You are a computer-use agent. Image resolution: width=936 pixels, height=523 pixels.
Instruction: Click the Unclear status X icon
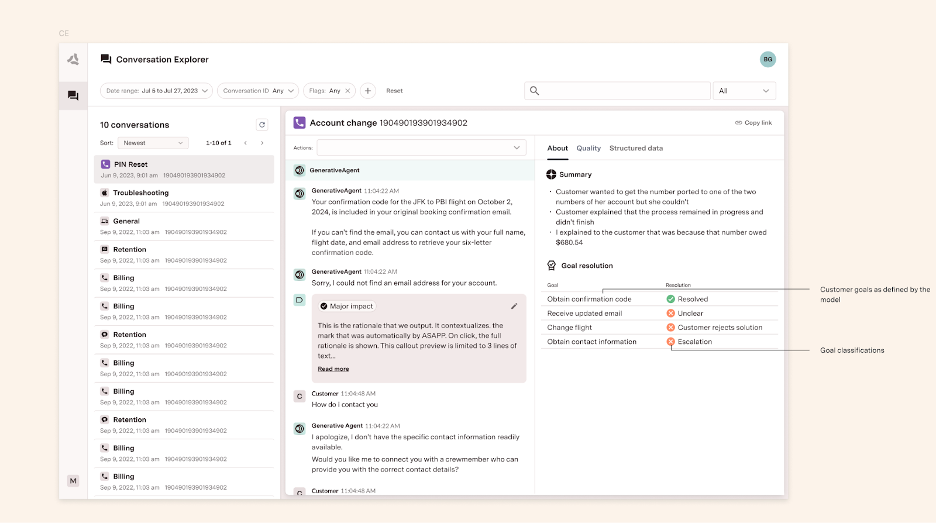tap(671, 313)
